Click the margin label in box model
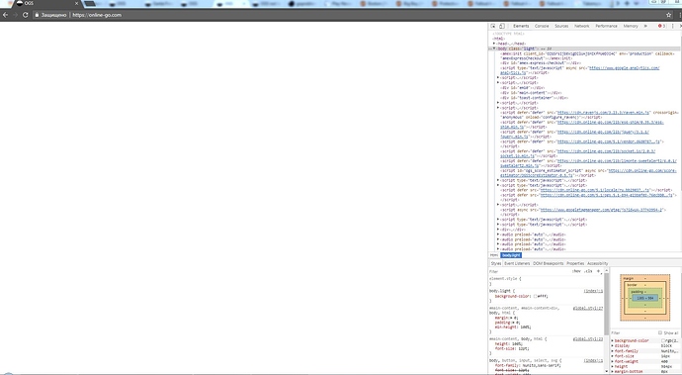The height and width of the screenshot is (375, 682). [x=629, y=278]
